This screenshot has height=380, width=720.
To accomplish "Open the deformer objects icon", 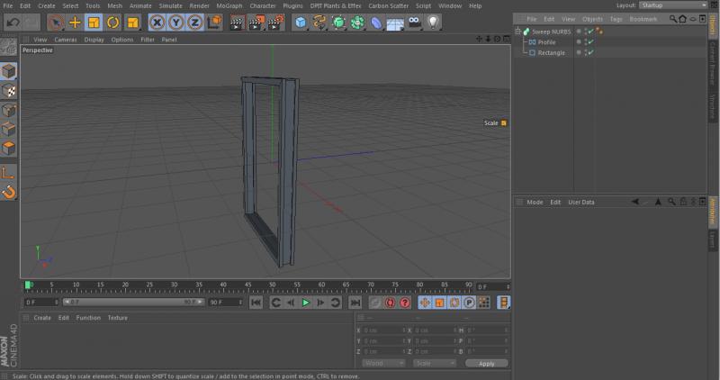I will pos(376,22).
